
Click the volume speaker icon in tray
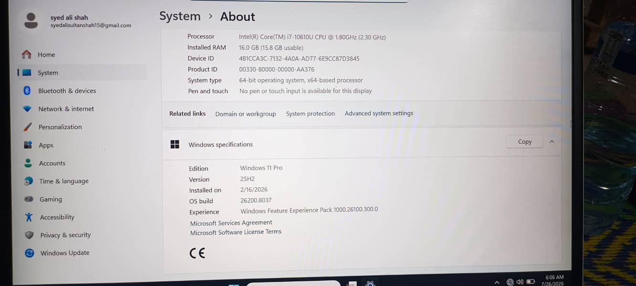point(520,282)
